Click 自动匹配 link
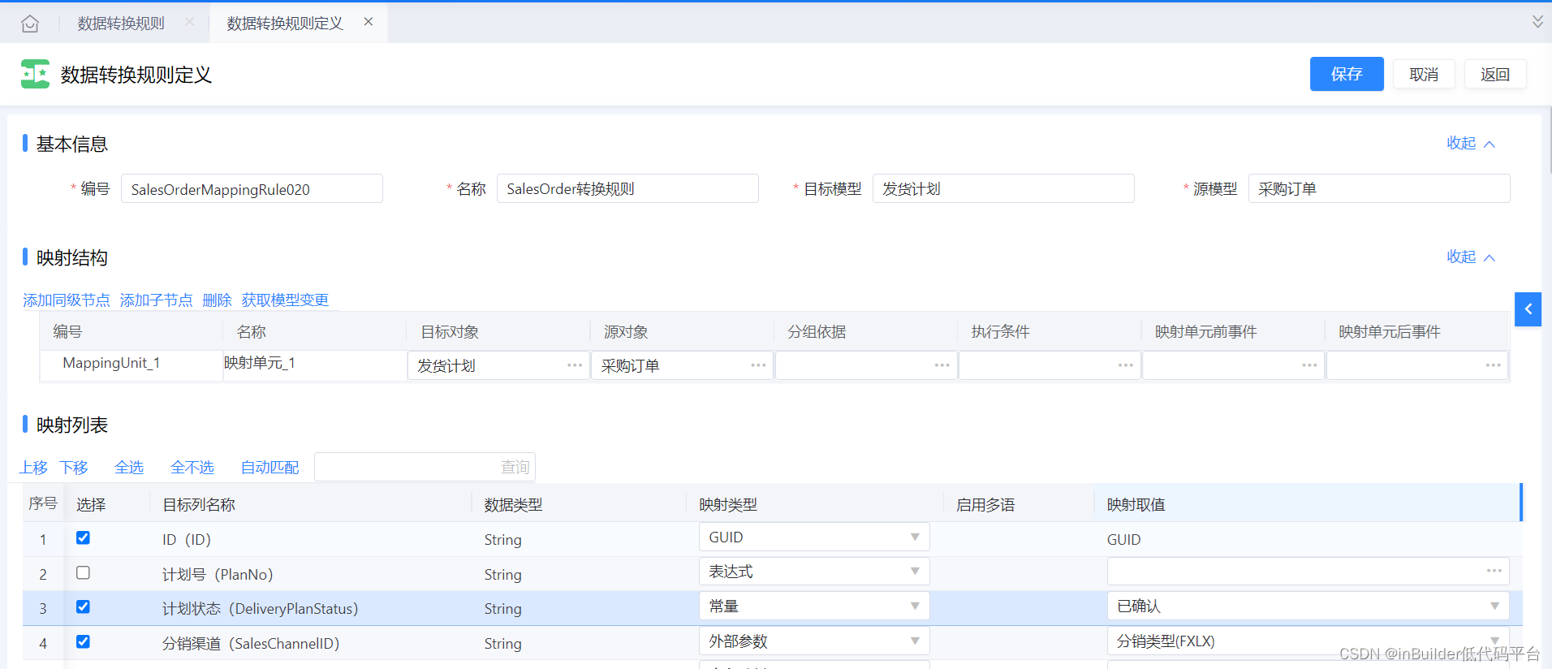1552x669 pixels. (269, 468)
